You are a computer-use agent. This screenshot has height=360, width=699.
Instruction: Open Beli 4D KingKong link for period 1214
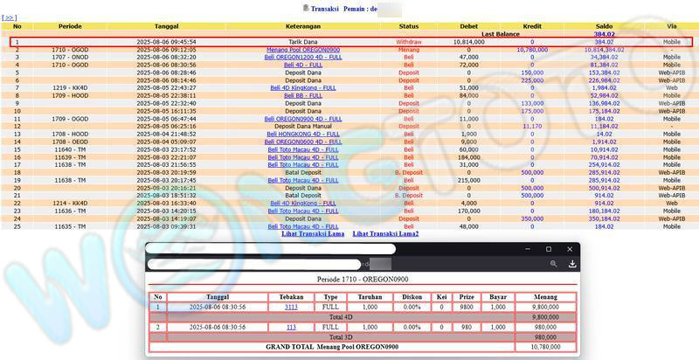pos(303,204)
